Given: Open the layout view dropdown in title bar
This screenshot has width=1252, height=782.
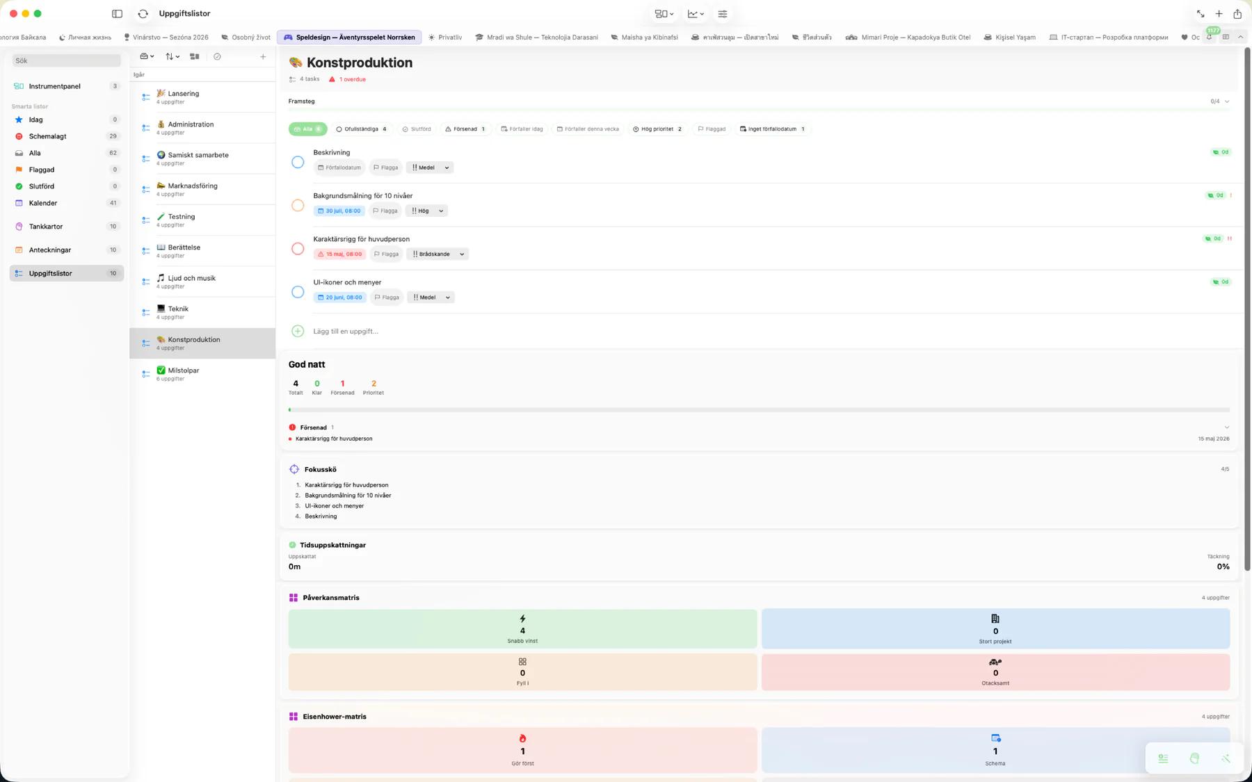Looking at the screenshot, I should click(664, 14).
